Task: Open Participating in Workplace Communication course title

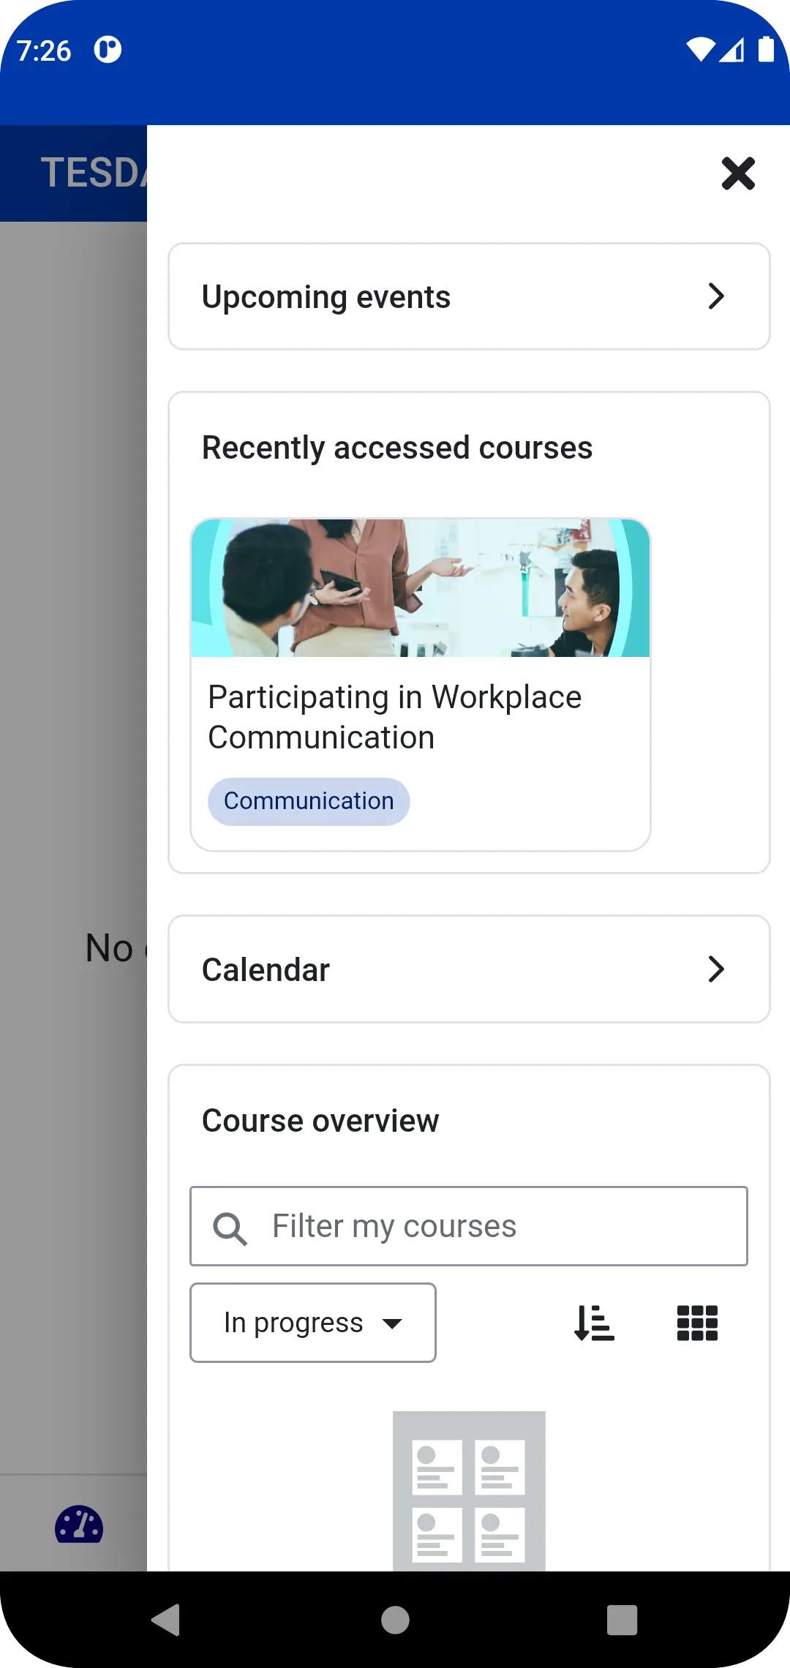Action: point(394,717)
